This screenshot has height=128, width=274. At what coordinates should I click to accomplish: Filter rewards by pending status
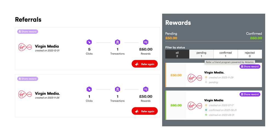201,54
